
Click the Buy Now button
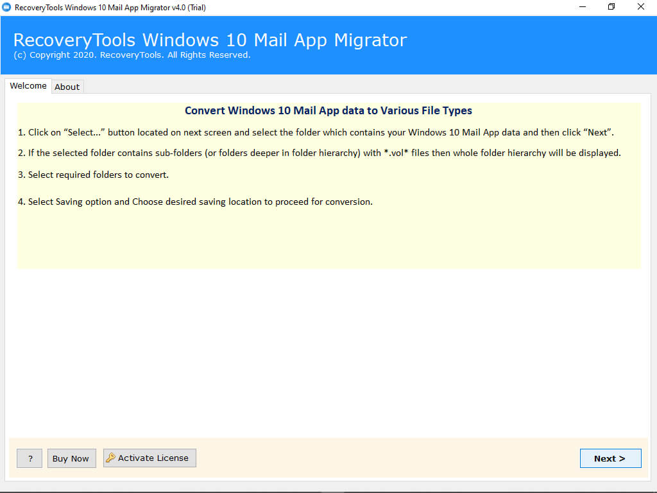(71, 458)
